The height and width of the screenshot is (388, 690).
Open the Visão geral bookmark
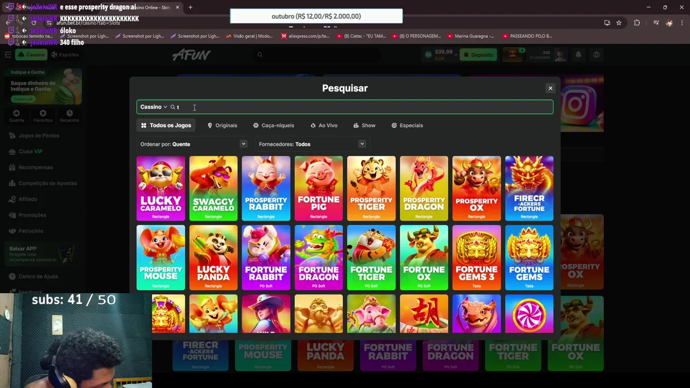[x=249, y=36]
